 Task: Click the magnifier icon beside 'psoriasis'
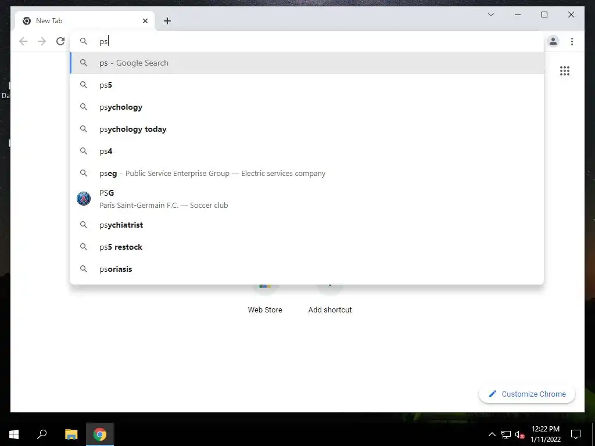pos(84,269)
